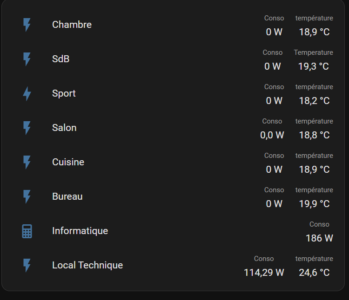Show the Chambre temperature 18,9 °C
The image size is (349, 300).
(x=314, y=32)
